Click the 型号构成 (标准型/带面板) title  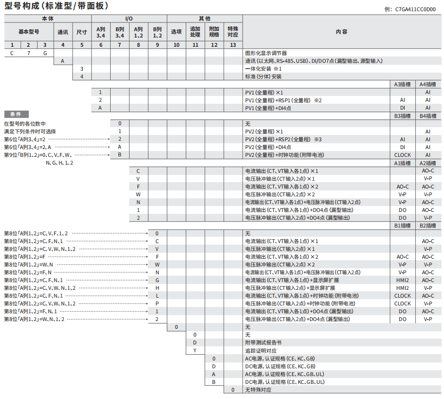(x=57, y=6)
